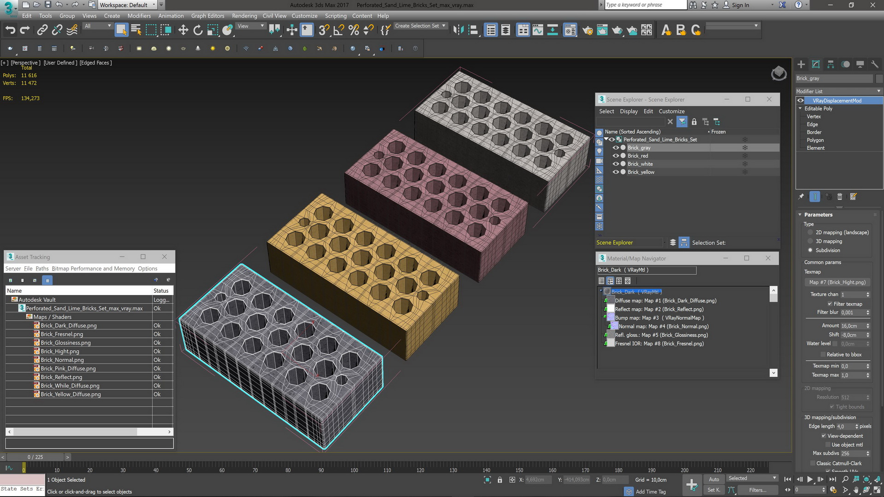Toggle the Filter texmap checkbox

coord(830,304)
